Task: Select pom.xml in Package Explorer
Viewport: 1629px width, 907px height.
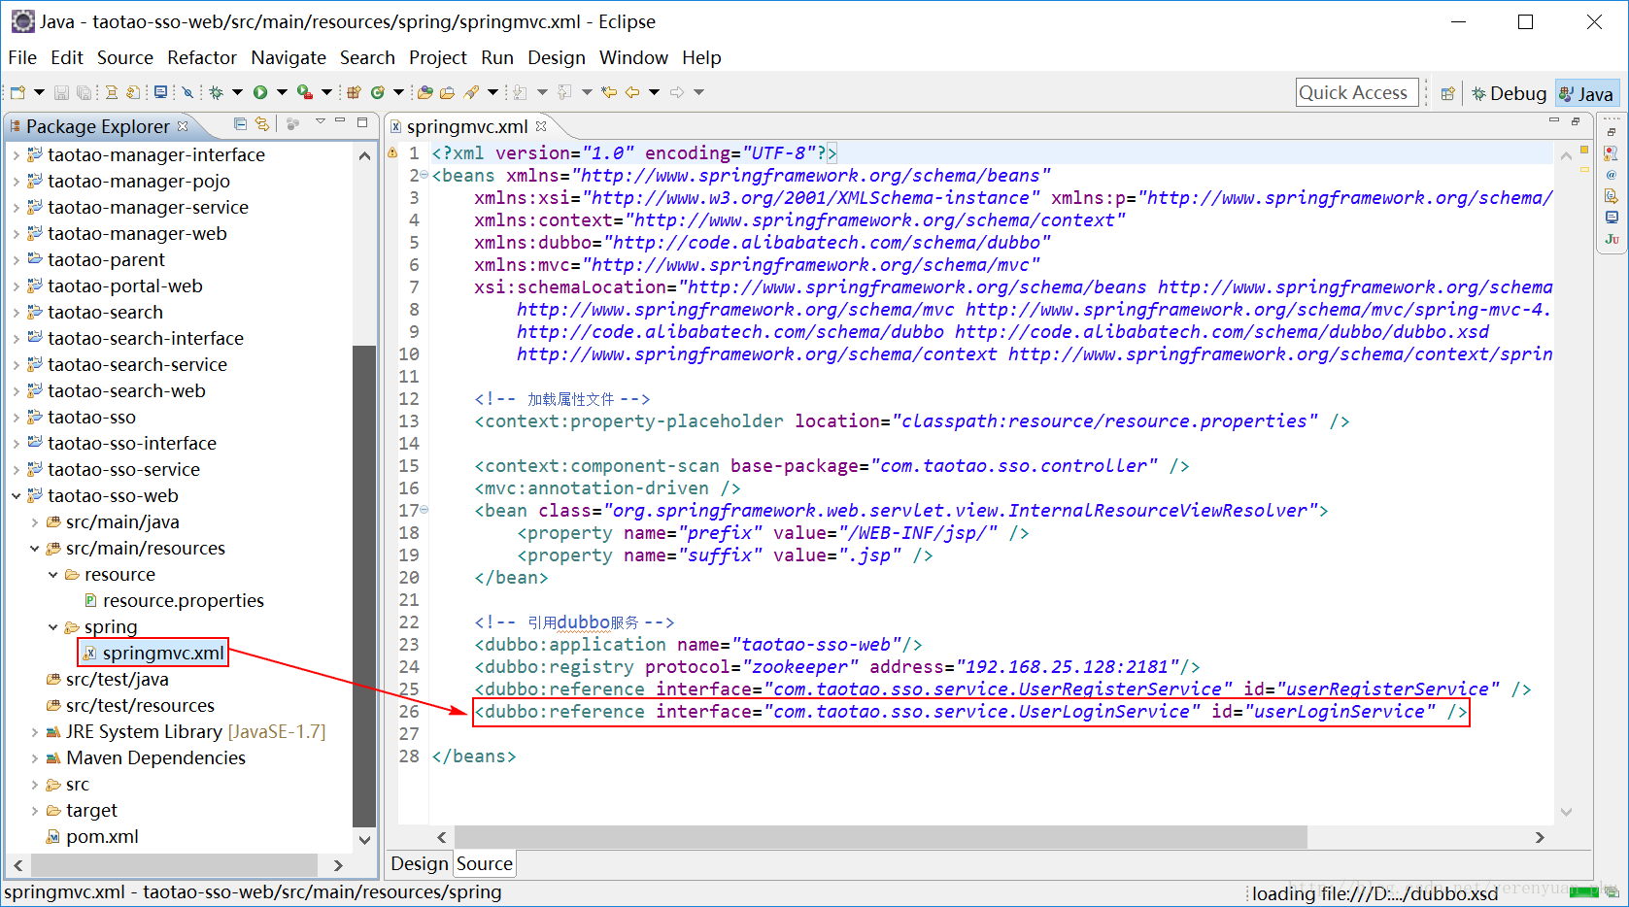Action: (x=92, y=836)
